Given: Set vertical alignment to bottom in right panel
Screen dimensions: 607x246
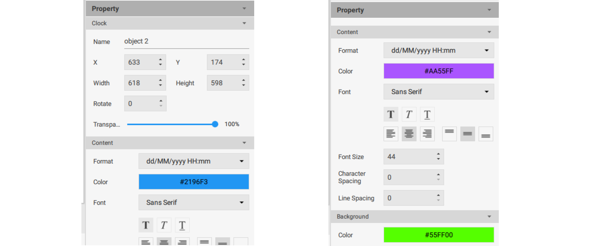Looking at the screenshot, I should click(485, 134).
